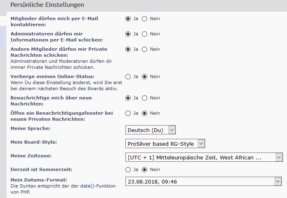Disallow private messages by selecting Nein
The image size is (287, 198).
click(x=145, y=49)
